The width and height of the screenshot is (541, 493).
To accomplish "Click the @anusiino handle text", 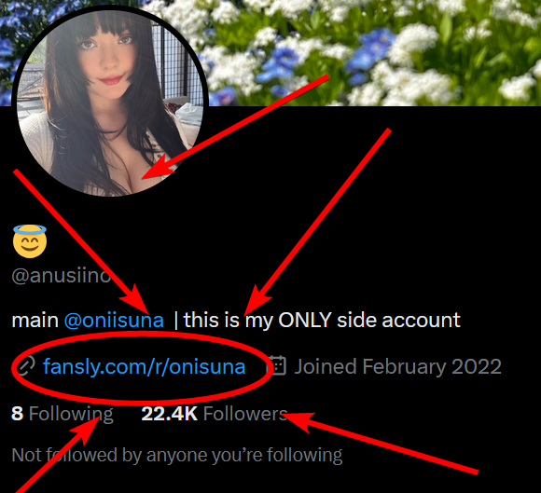I will (x=61, y=276).
